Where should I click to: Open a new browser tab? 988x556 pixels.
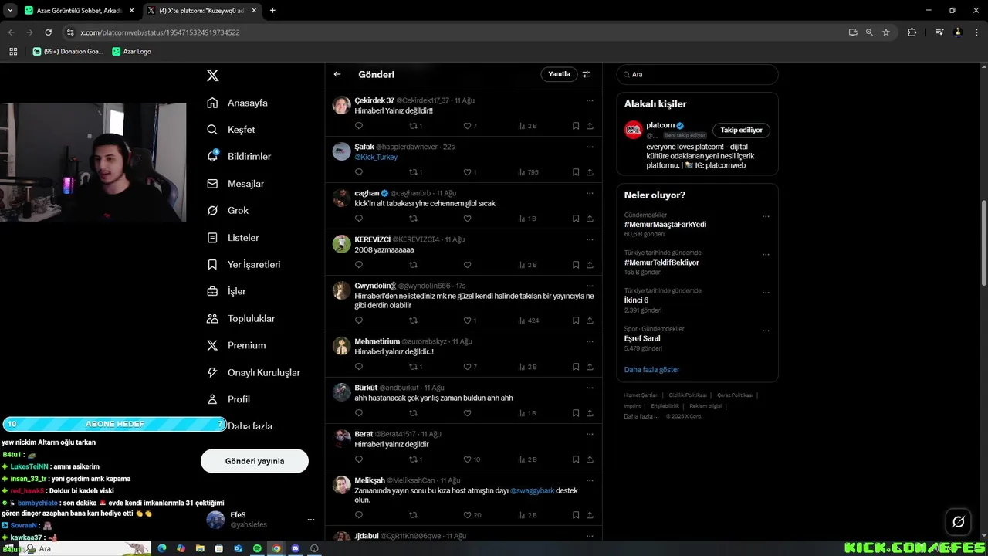click(x=272, y=10)
